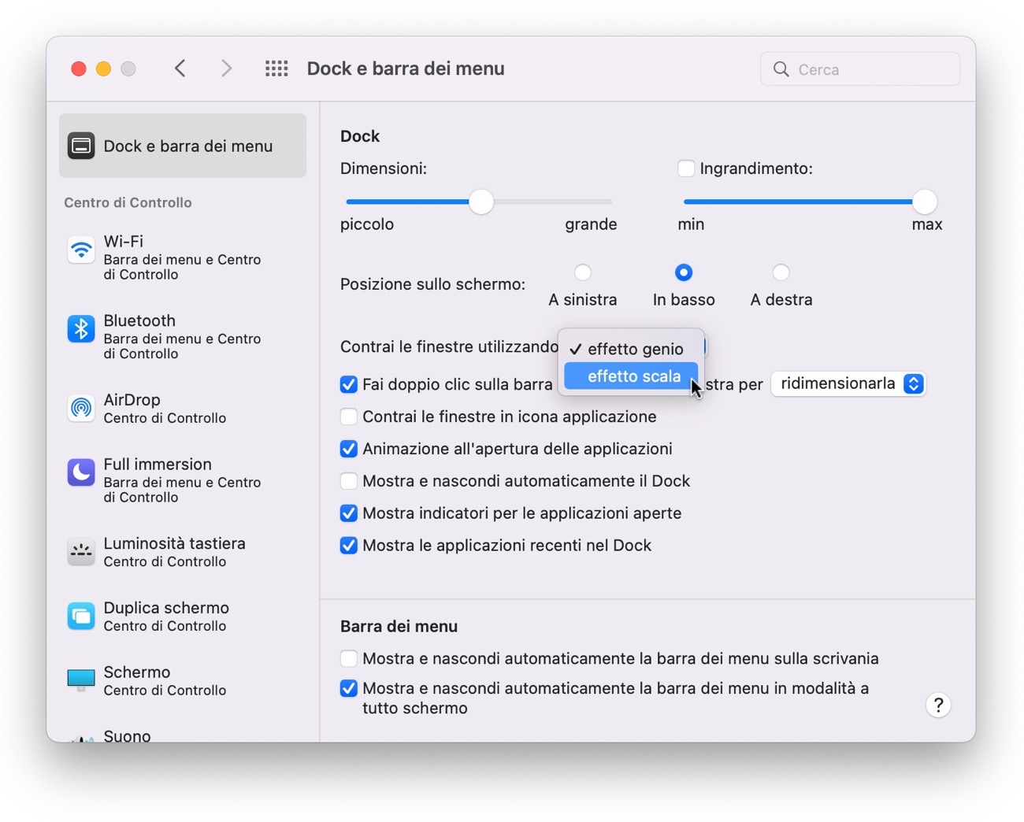
Task: Click the AirDrop sidebar icon
Action: pos(81,408)
